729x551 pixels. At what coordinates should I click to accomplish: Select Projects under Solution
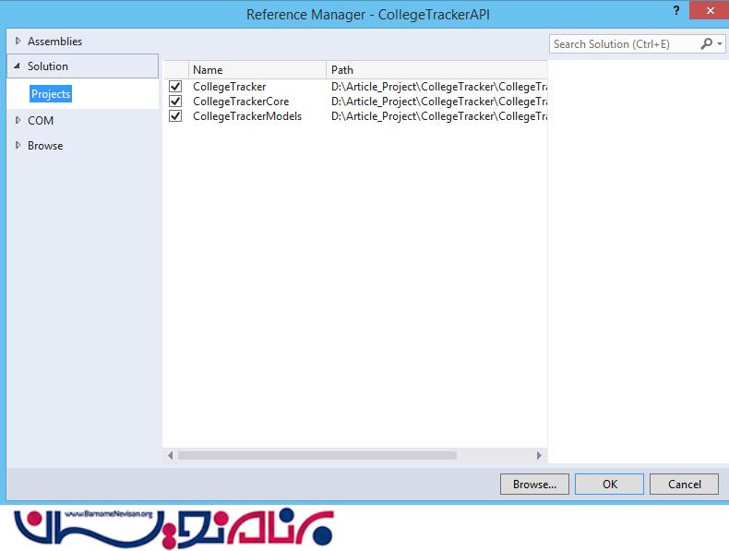click(51, 94)
